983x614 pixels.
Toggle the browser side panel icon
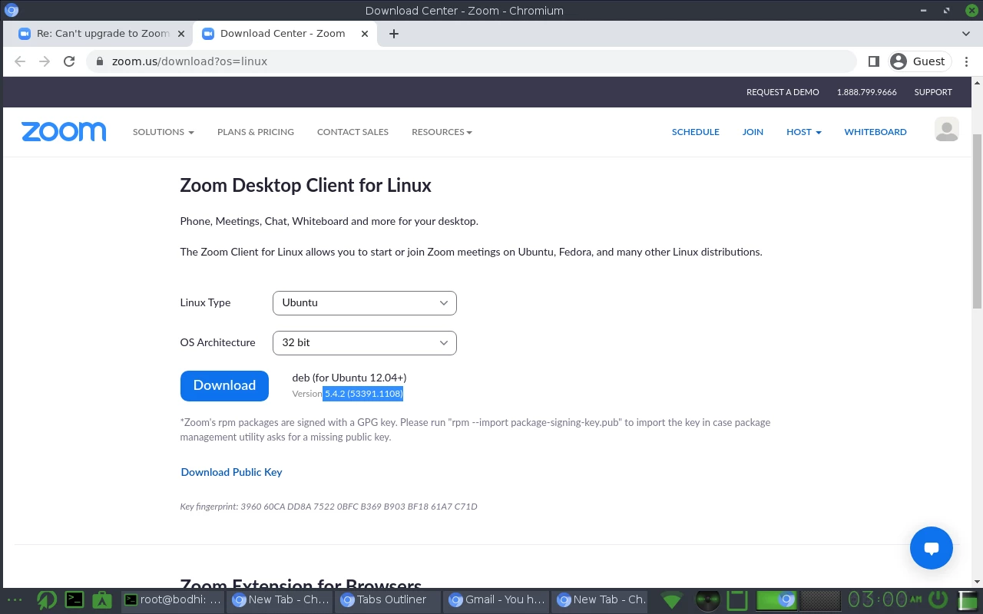pyautogui.click(x=873, y=61)
